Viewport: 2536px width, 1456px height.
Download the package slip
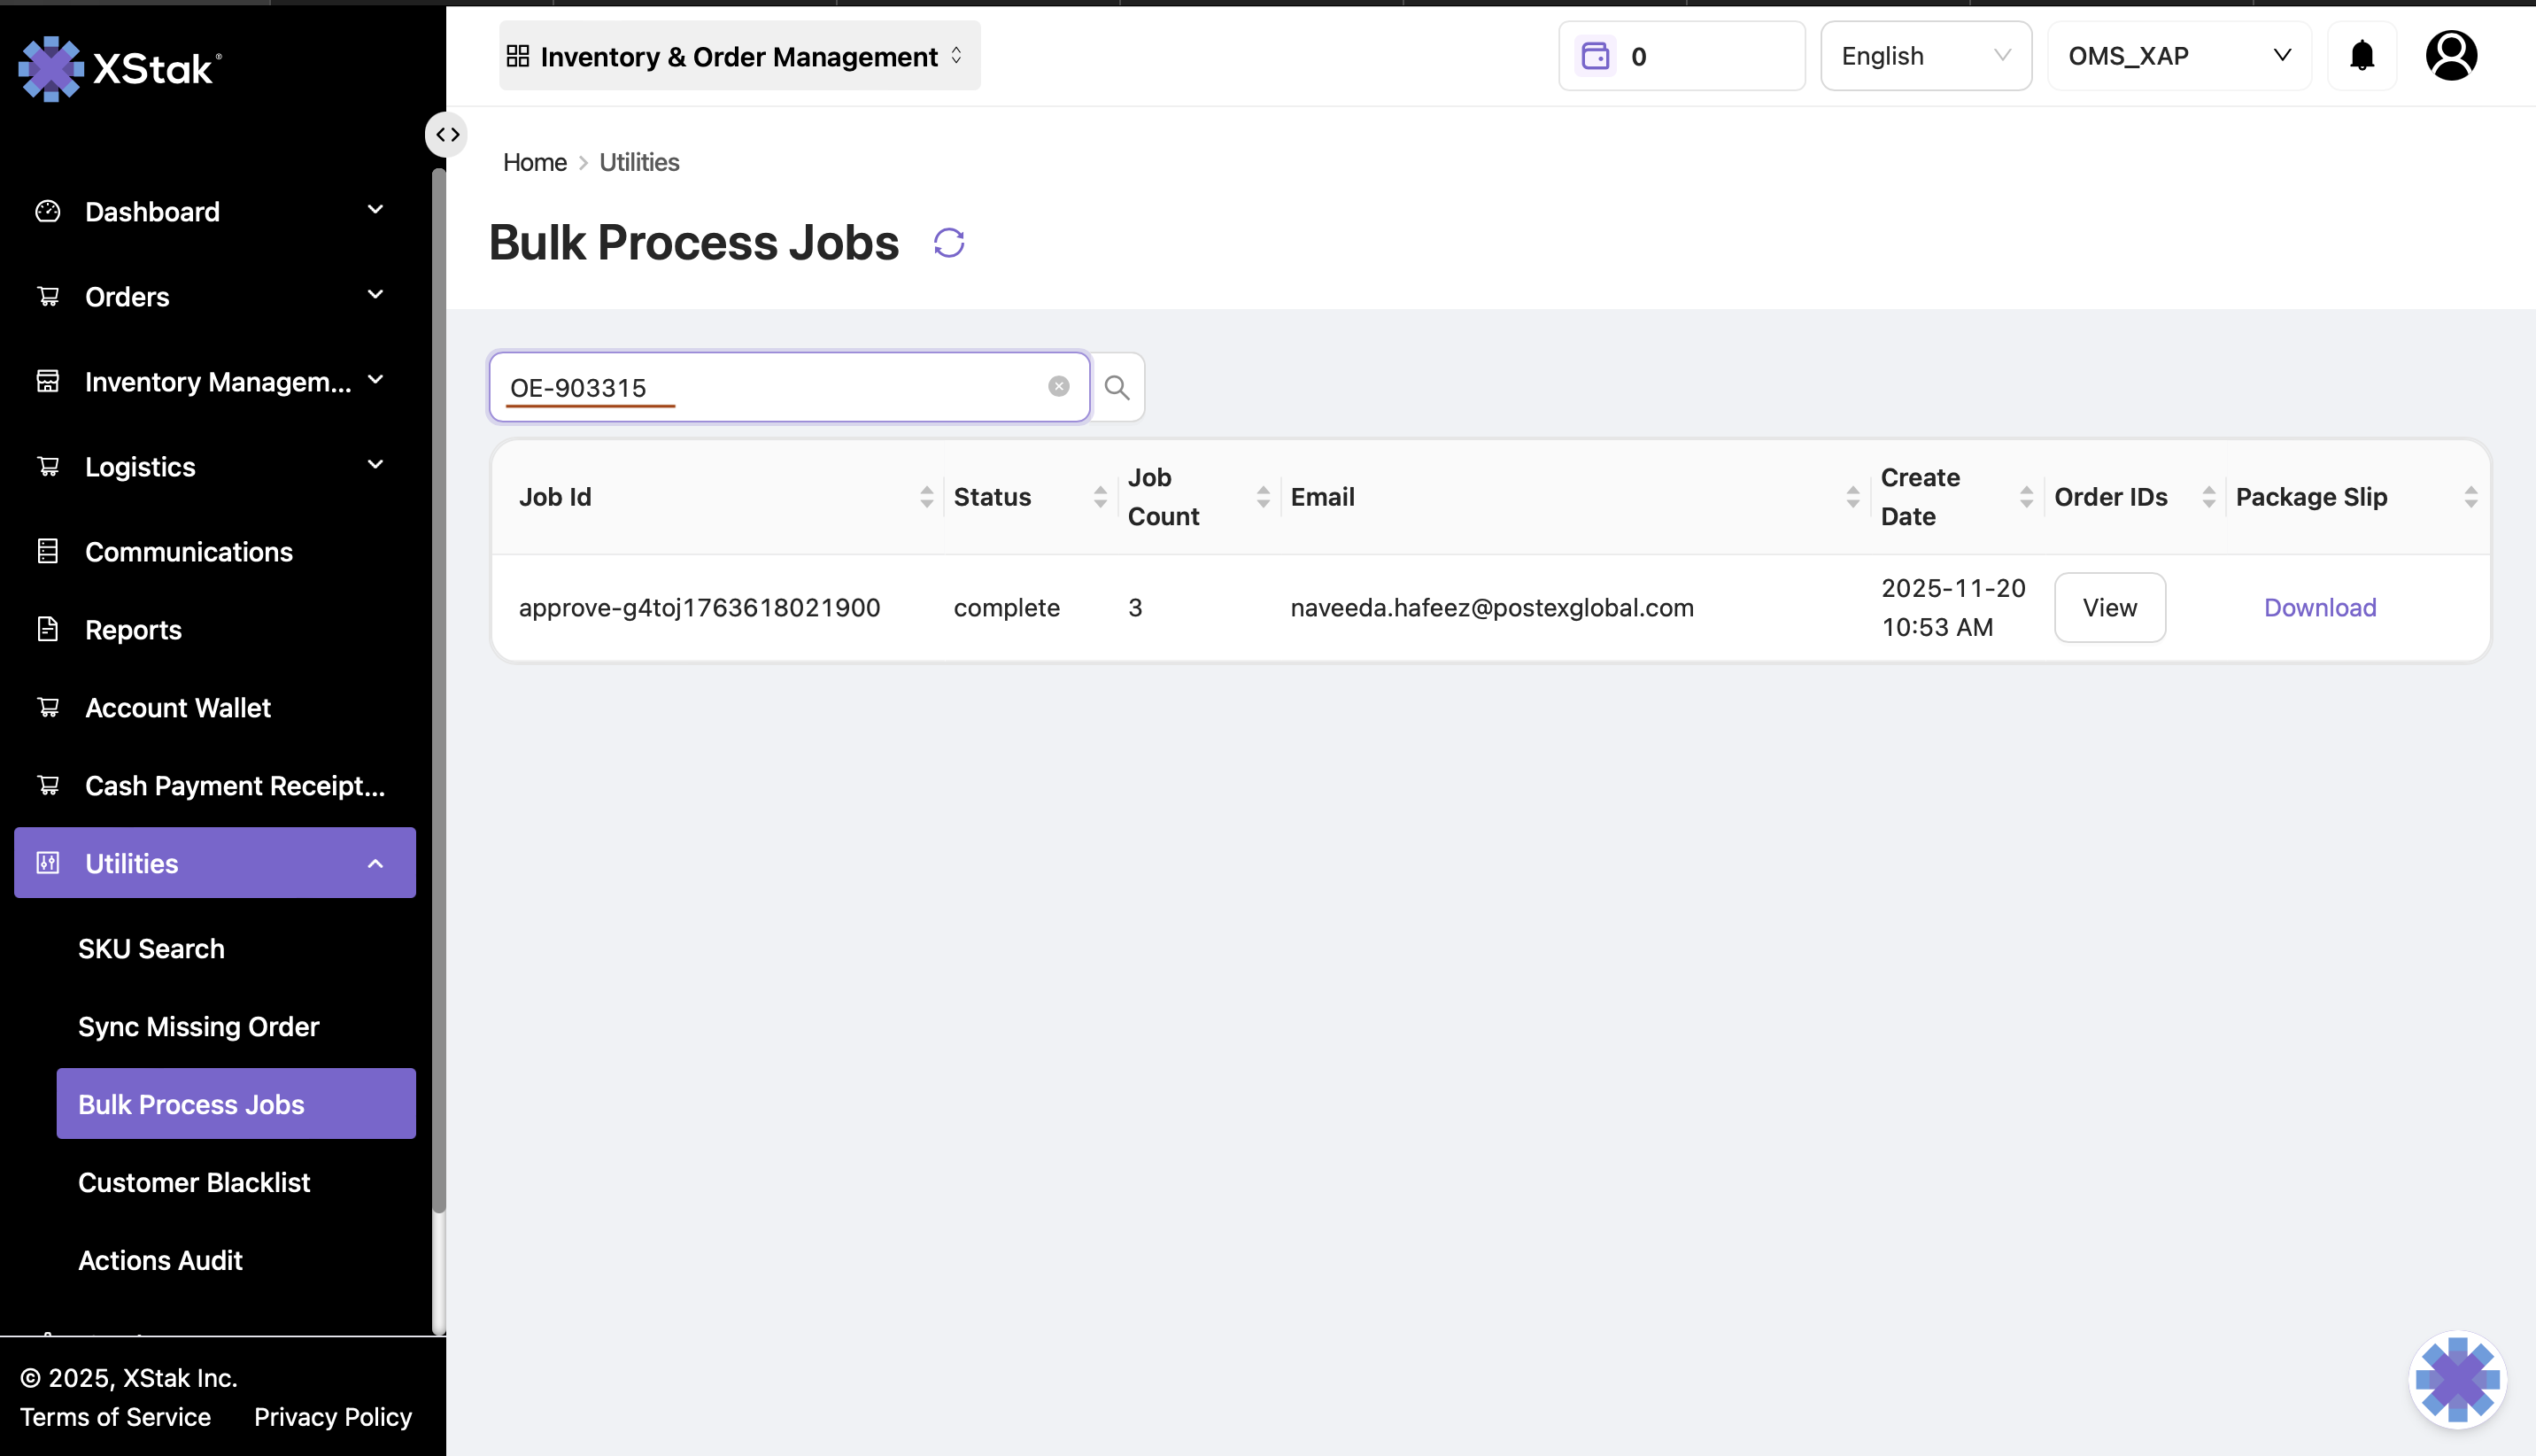pyautogui.click(x=2319, y=608)
